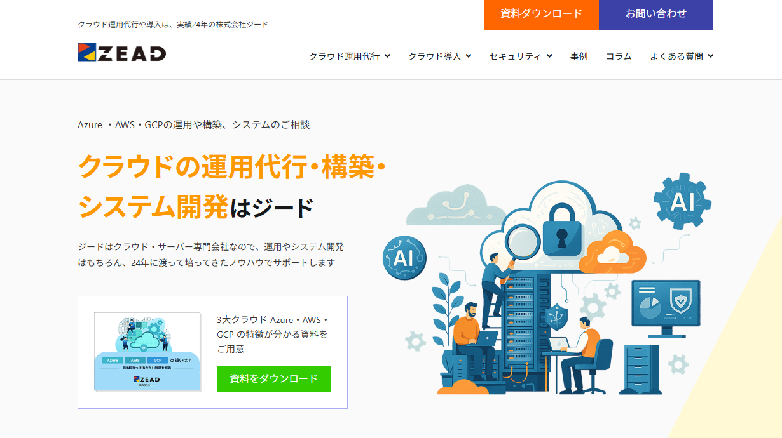The width and height of the screenshot is (782, 438).
Task: Click the 3大クラウド Azure・AWS・GCP description text
Action: [x=273, y=335]
